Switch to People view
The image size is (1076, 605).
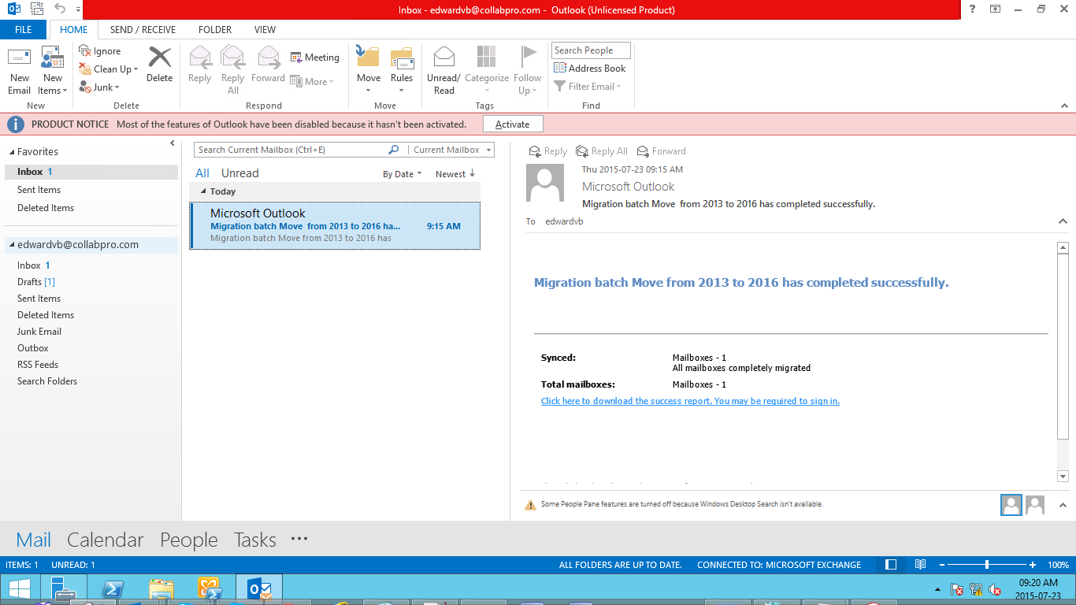pos(189,540)
